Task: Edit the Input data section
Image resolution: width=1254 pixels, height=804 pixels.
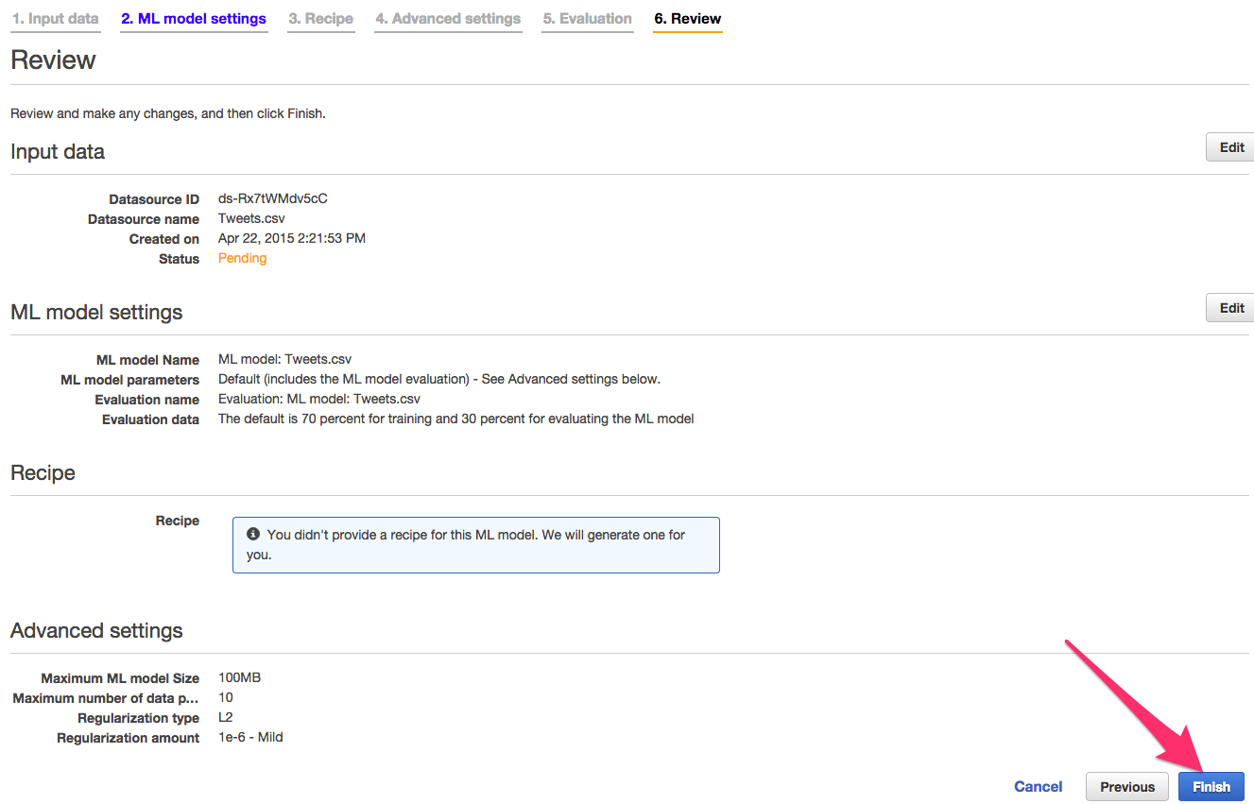Action: (x=1229, y=146)
